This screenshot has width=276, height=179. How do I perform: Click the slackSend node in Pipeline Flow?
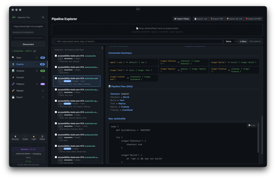127,110
